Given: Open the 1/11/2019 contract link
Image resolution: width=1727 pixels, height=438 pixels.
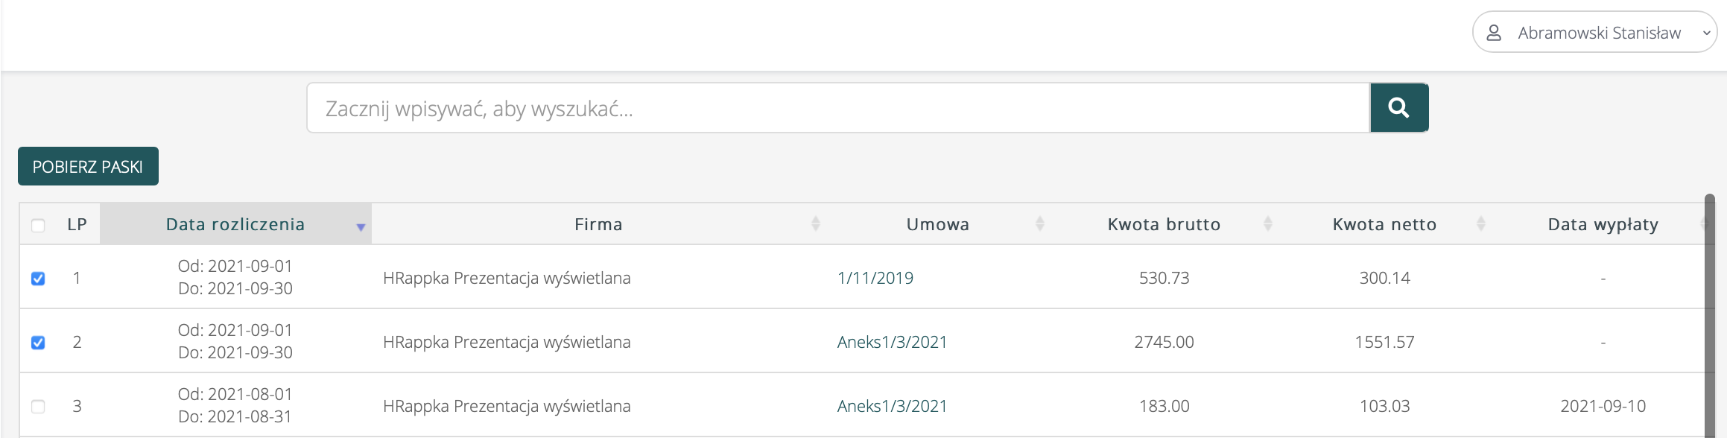Looking at the screenshot, I should coord(875,278).
